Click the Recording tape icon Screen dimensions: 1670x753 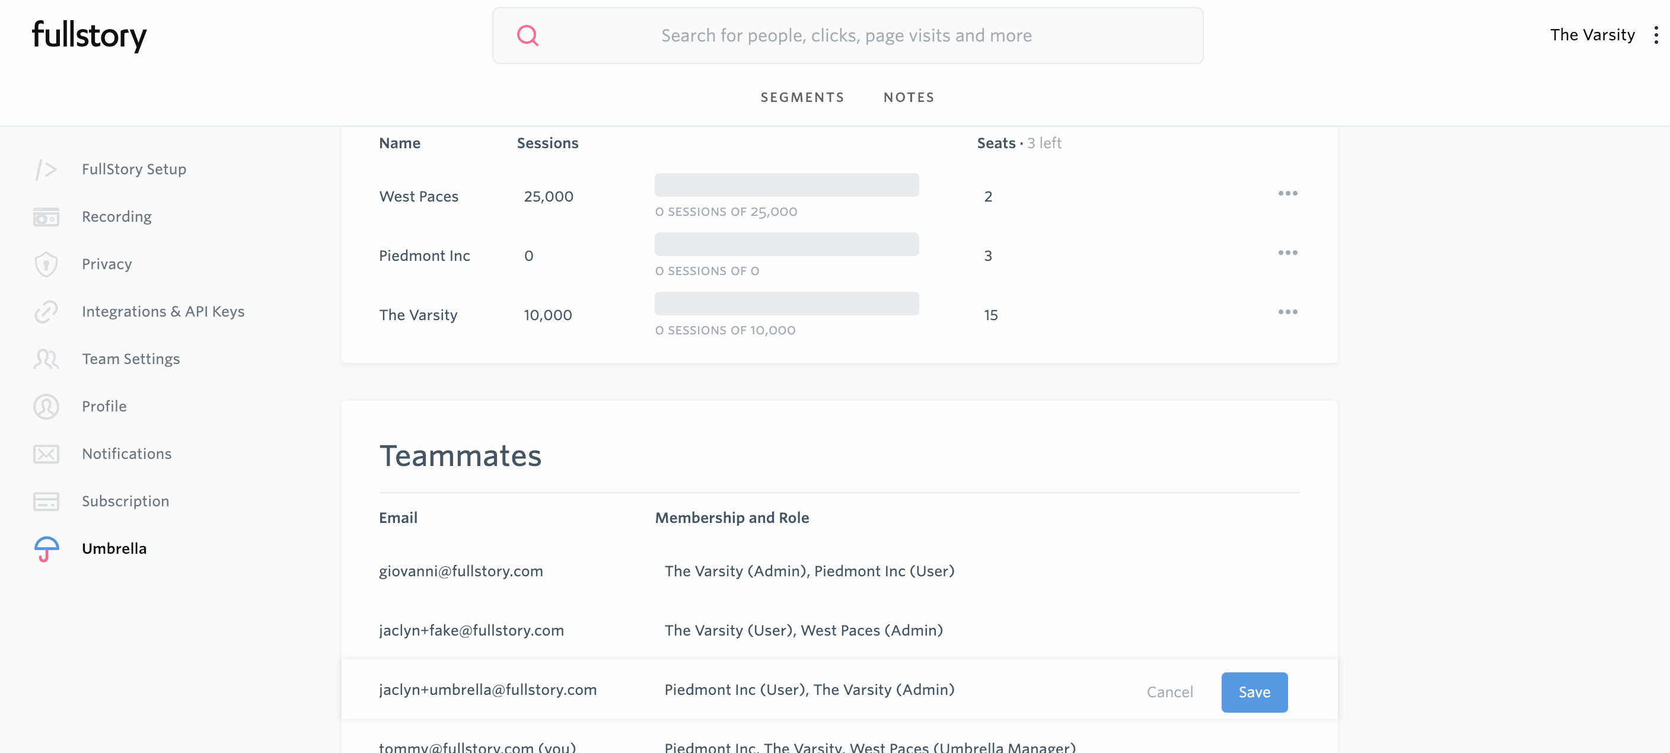tap(46, 216)
